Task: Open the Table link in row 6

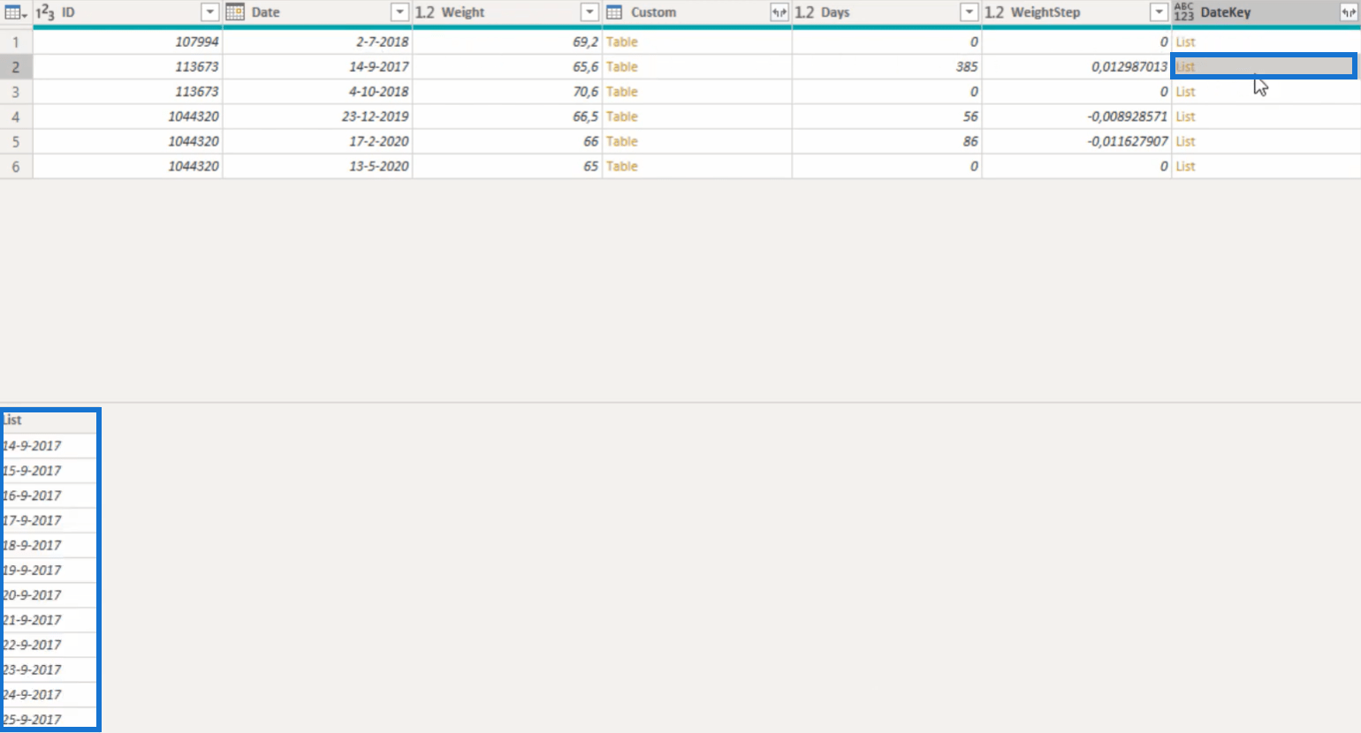Action: point(622,166)
